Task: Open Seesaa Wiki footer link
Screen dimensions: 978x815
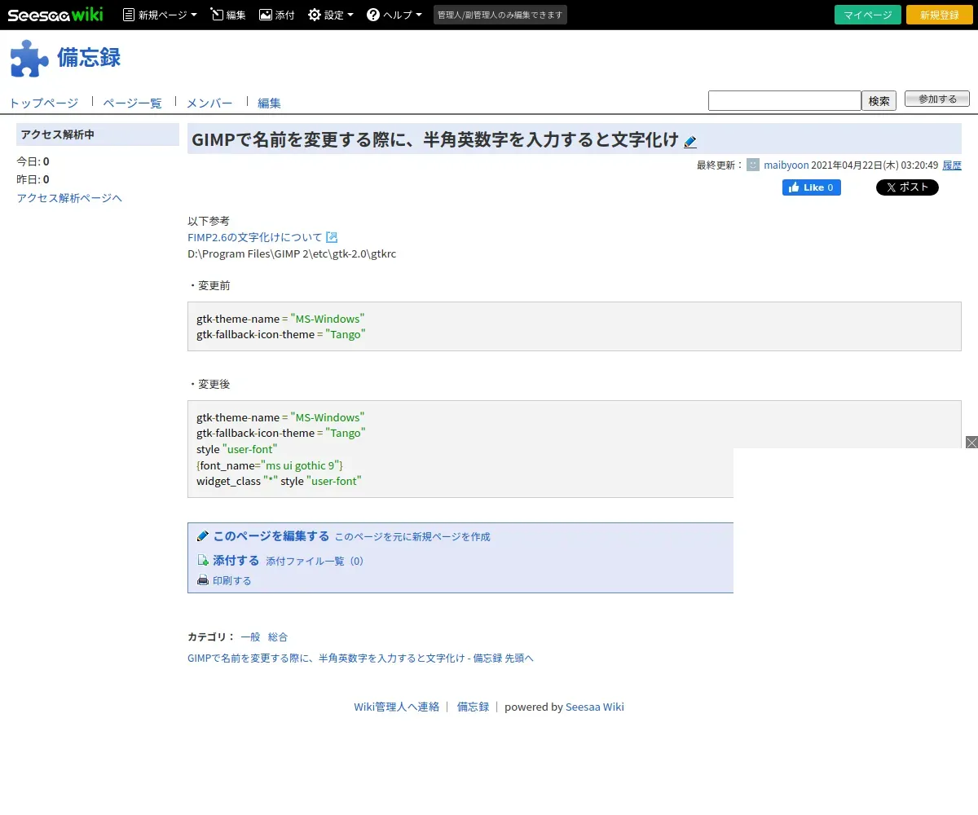Action: click(x=595, y=707)
